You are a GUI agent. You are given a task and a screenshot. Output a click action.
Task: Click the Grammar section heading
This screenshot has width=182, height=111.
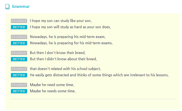pos(21,7)
